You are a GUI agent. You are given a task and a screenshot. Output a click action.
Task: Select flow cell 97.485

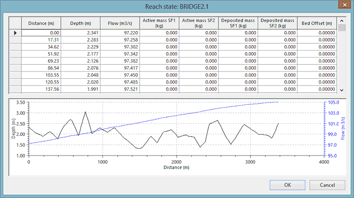(120, 82)
